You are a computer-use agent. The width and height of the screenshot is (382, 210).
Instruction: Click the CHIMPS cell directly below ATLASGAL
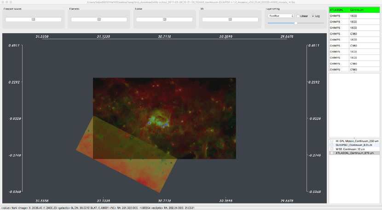pyautogui.click(x=339, y=16)
